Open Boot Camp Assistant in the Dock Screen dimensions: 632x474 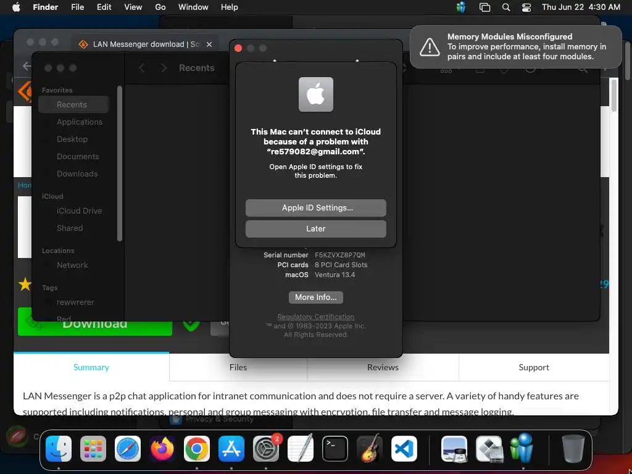pos(489,449)
